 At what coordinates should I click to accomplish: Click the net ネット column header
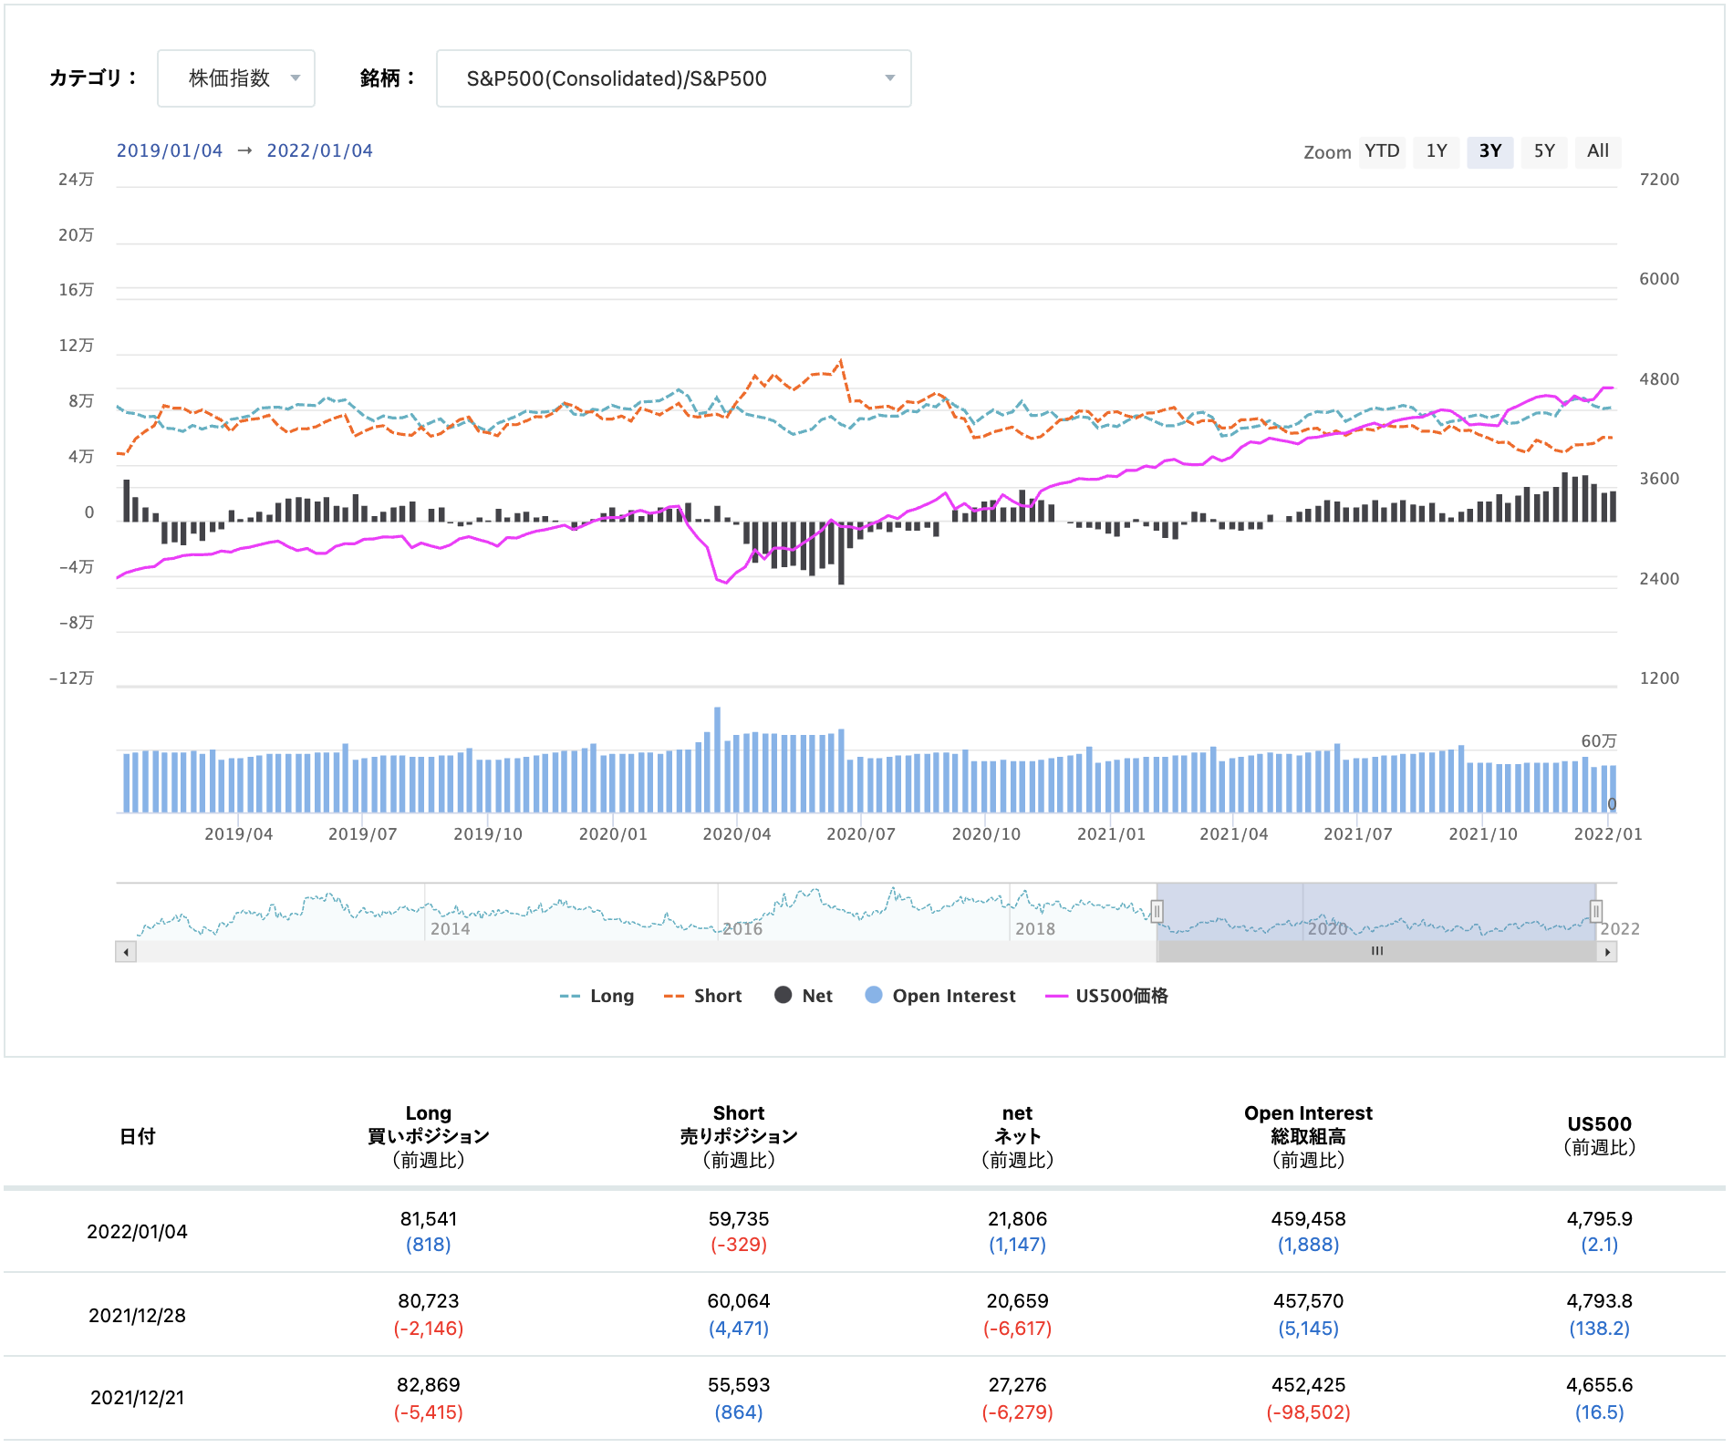point(1017,1136)
